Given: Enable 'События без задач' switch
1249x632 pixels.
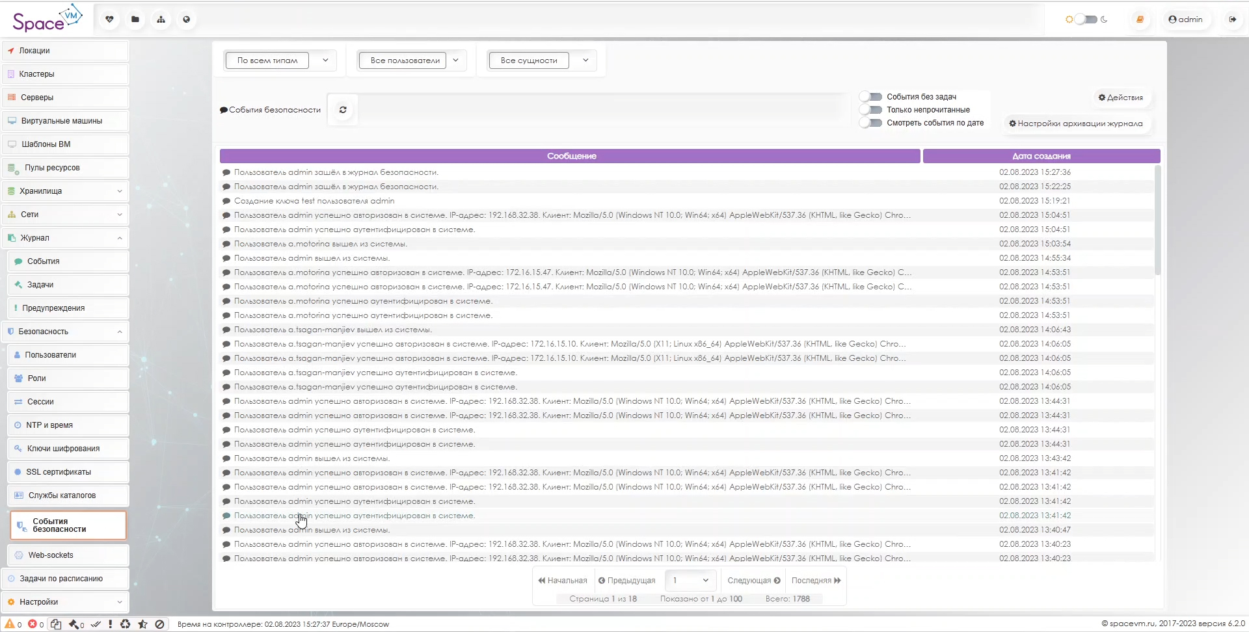Looking at the screenshot, I should click(x=871, y=97).
